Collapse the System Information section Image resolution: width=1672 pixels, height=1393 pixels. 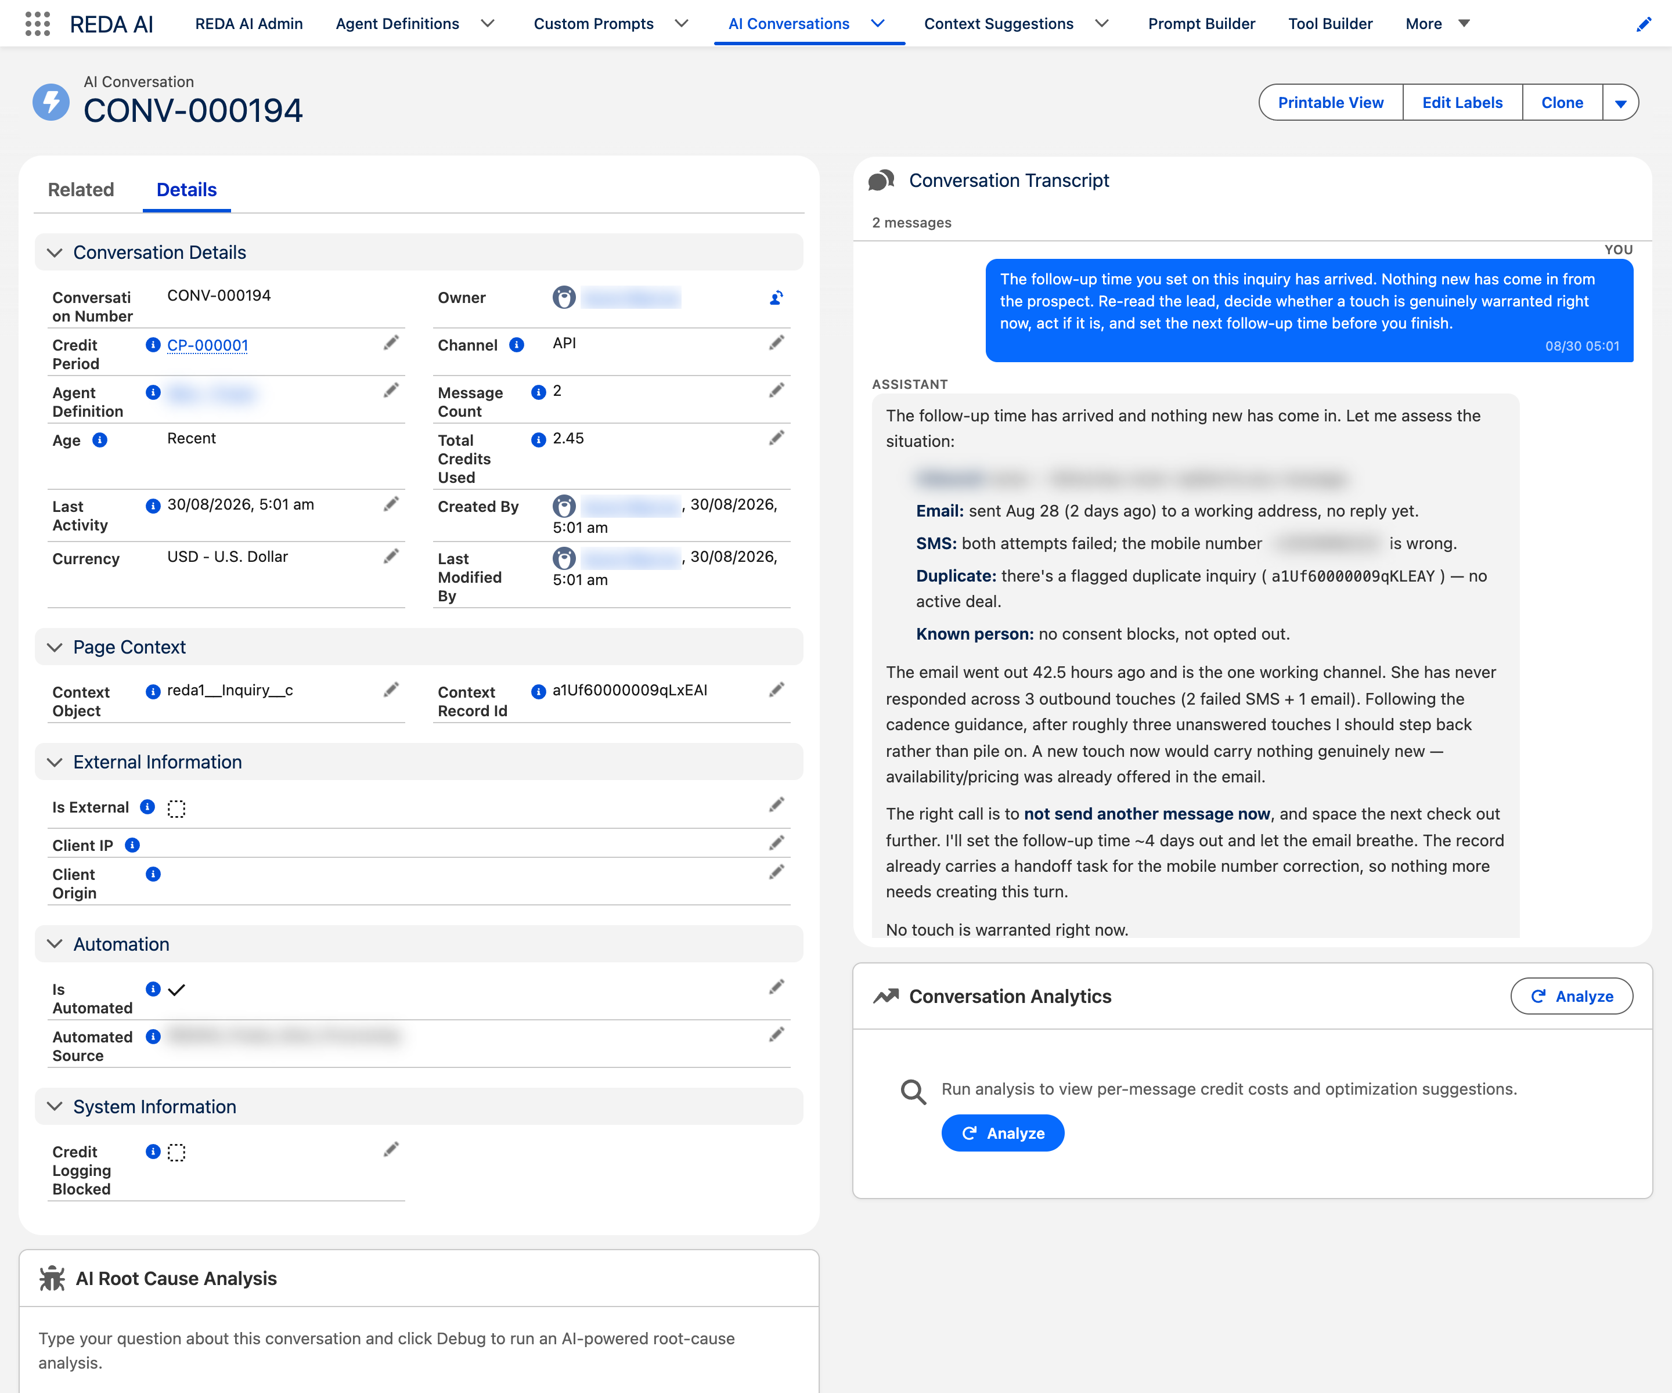click(54, 1106)
